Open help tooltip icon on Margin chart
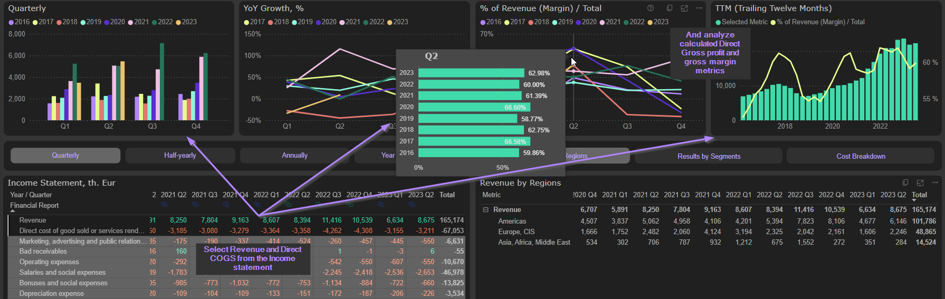945x299 pixels. 651,8
